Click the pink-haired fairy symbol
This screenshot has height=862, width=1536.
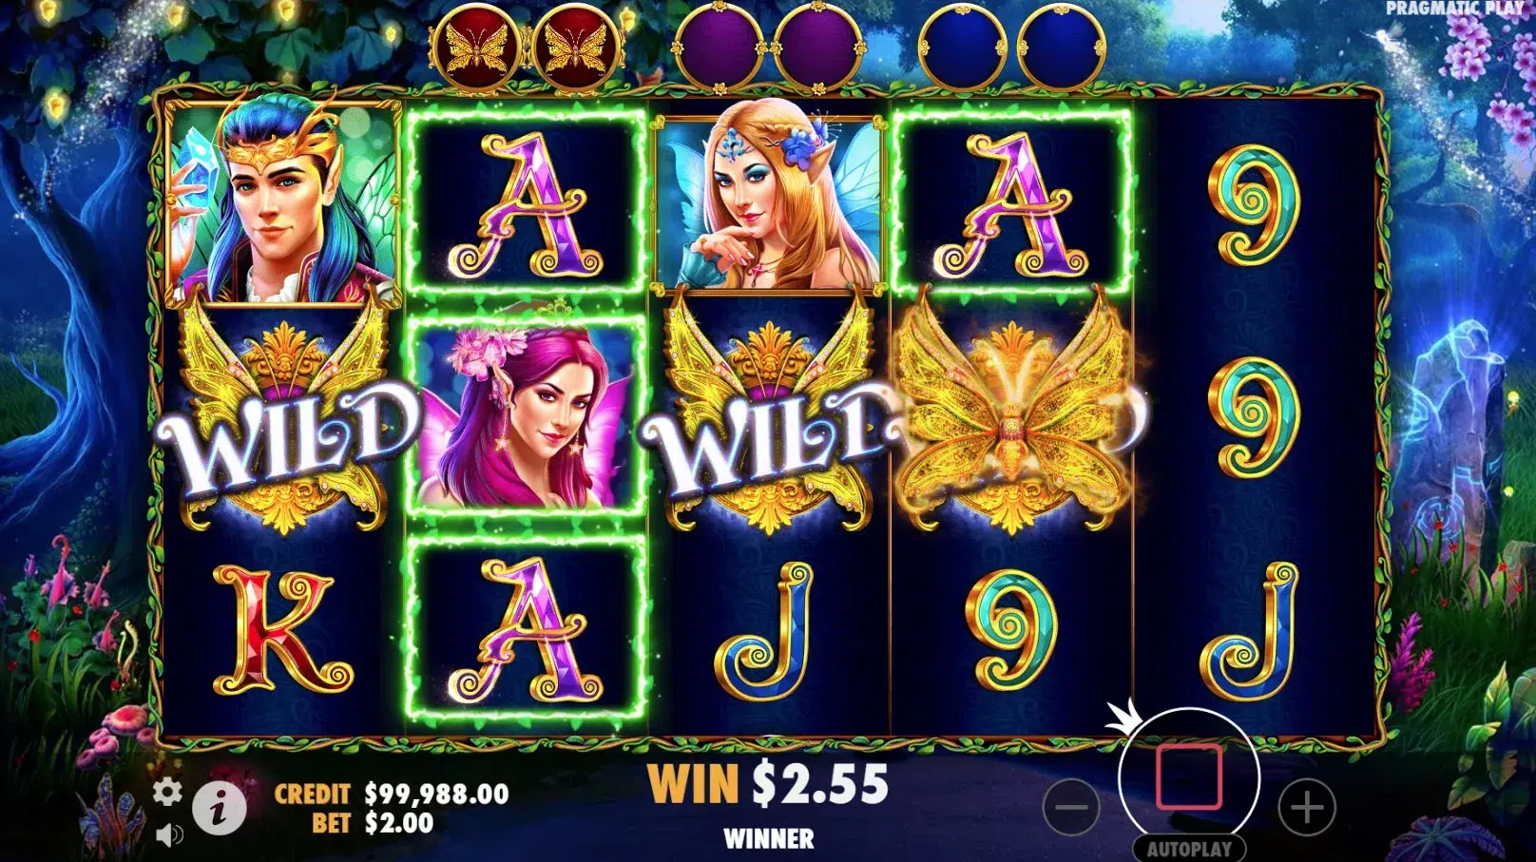pos(526,415)
